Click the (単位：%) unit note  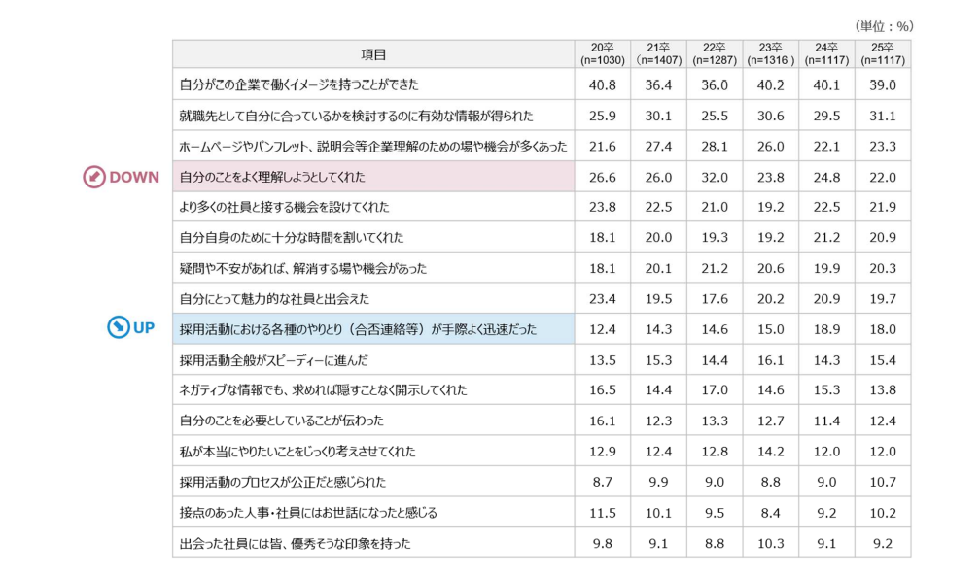(884, 25)
